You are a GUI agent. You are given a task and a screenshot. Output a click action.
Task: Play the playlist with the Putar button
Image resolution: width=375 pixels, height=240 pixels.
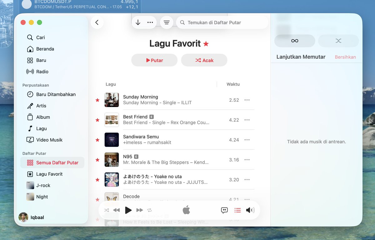click(154, 60)
